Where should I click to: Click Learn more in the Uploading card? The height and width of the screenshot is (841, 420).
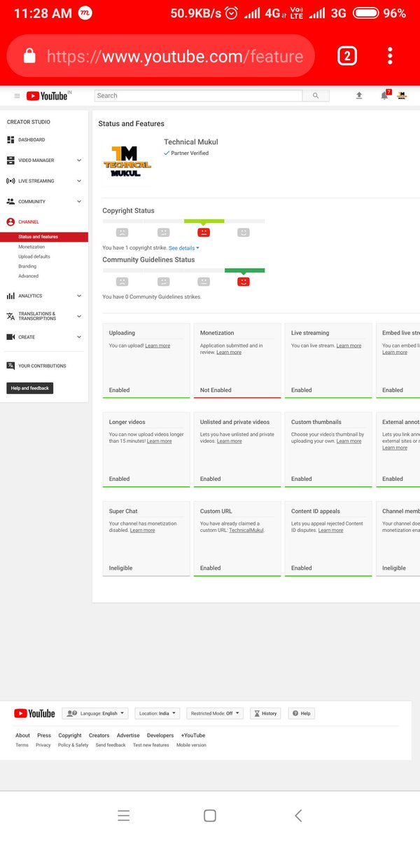[x=157, y=346]
